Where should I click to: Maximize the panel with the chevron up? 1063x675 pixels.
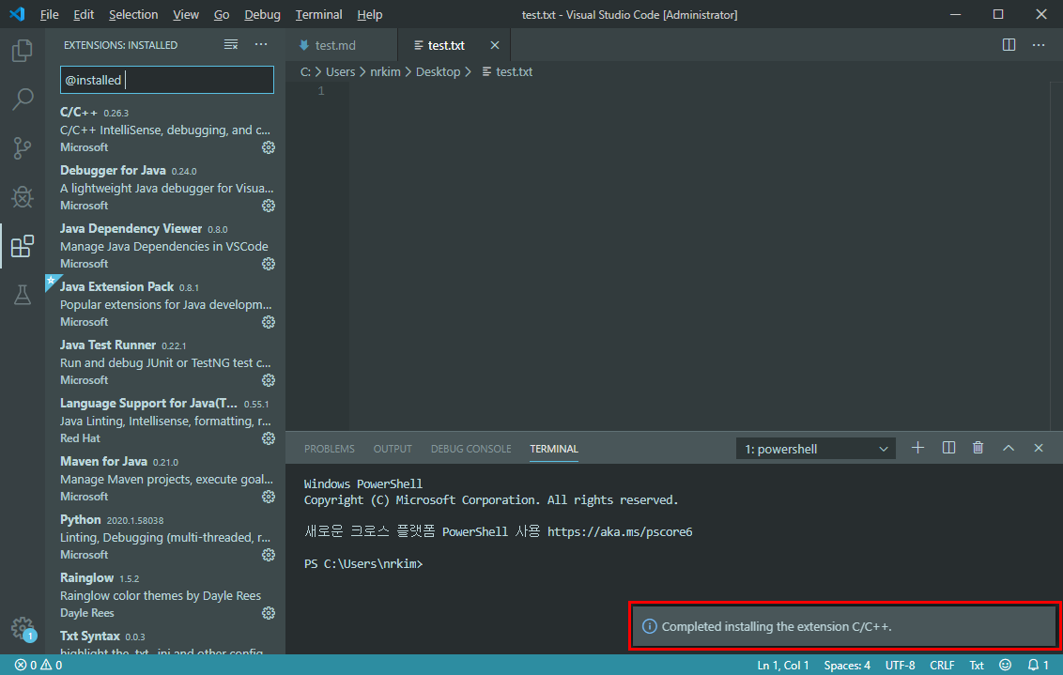[1008, 448]
